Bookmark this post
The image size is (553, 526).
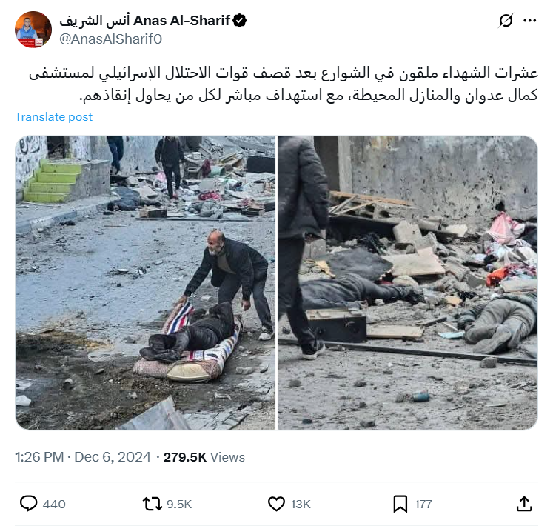coord(400,504)
